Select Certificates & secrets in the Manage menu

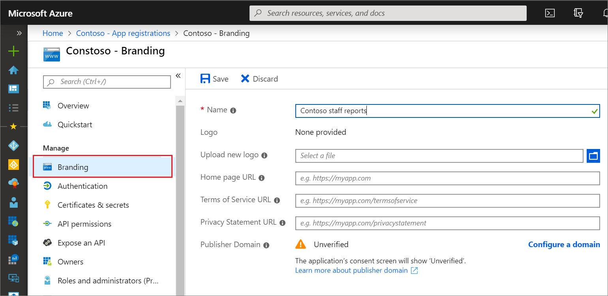[93, 205]
